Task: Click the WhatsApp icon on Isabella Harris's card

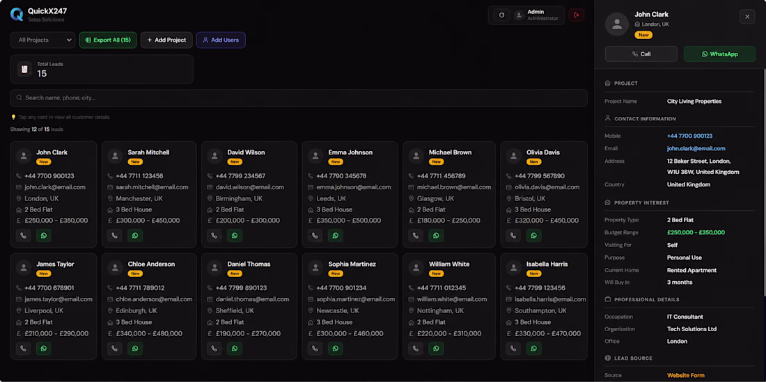Action: coord(533,349)
